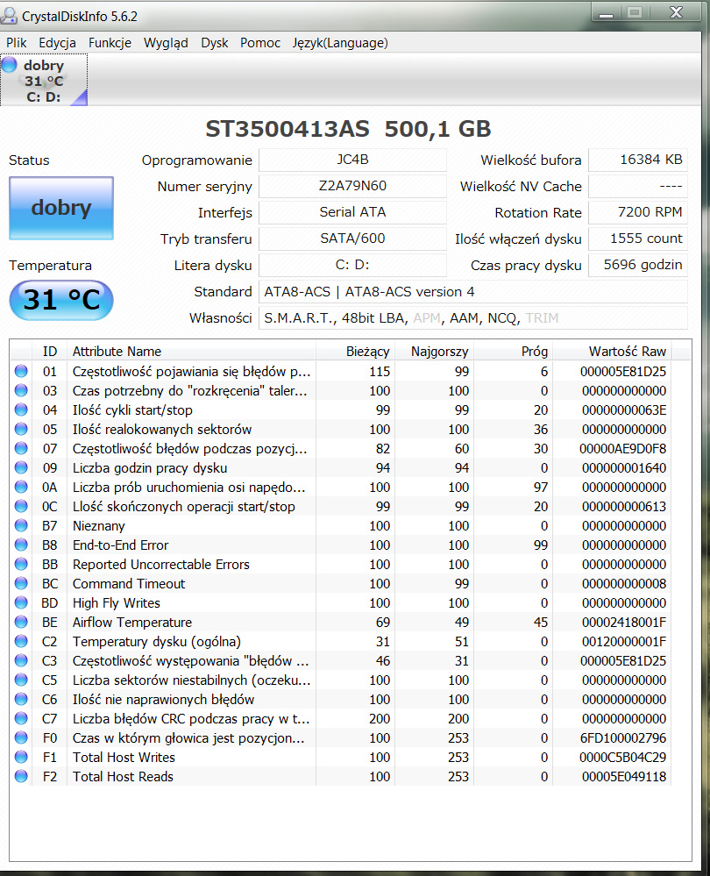Click the status orb of attribute 09
This screenshot has width=710, height=876.
pyautogui.click(x=21, y=467)
